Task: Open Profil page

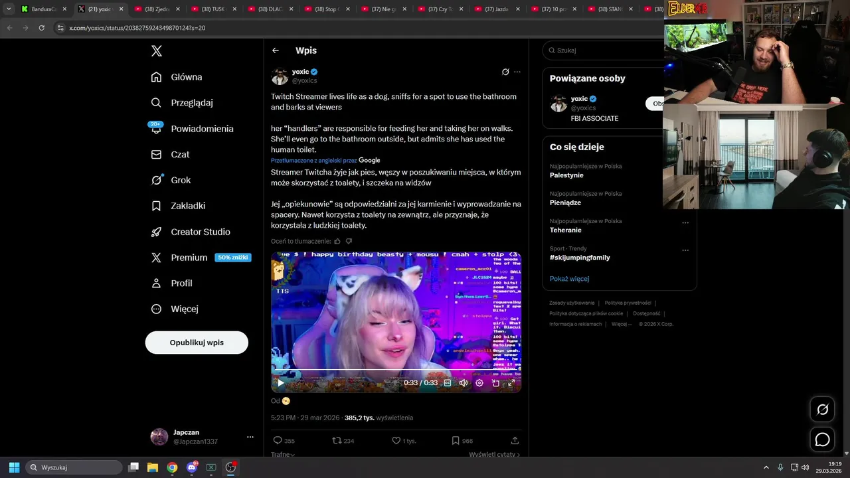Action: pos(171,283)
